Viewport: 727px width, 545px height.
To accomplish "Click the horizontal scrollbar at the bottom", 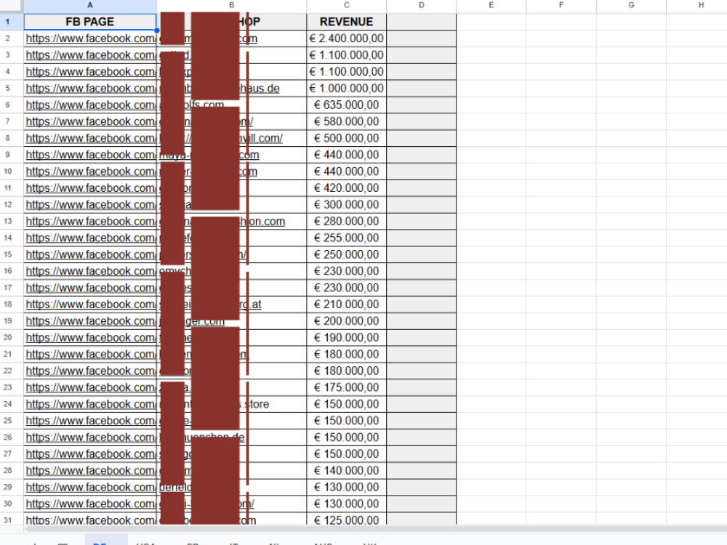I will click(376, 529).
